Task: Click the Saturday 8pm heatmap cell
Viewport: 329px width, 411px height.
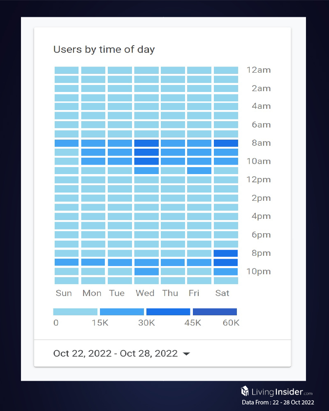Action: pyautogui.click(x=226, y=253)
